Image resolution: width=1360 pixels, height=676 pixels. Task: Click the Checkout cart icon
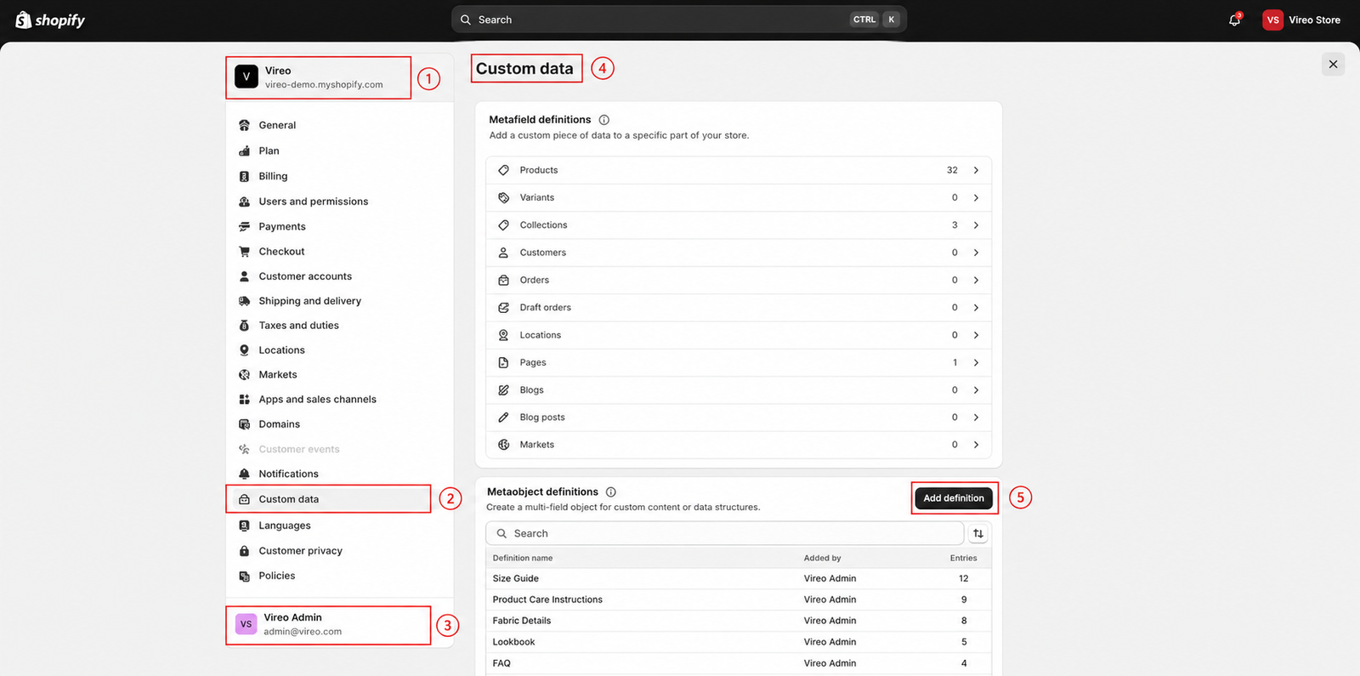[245, 252]
